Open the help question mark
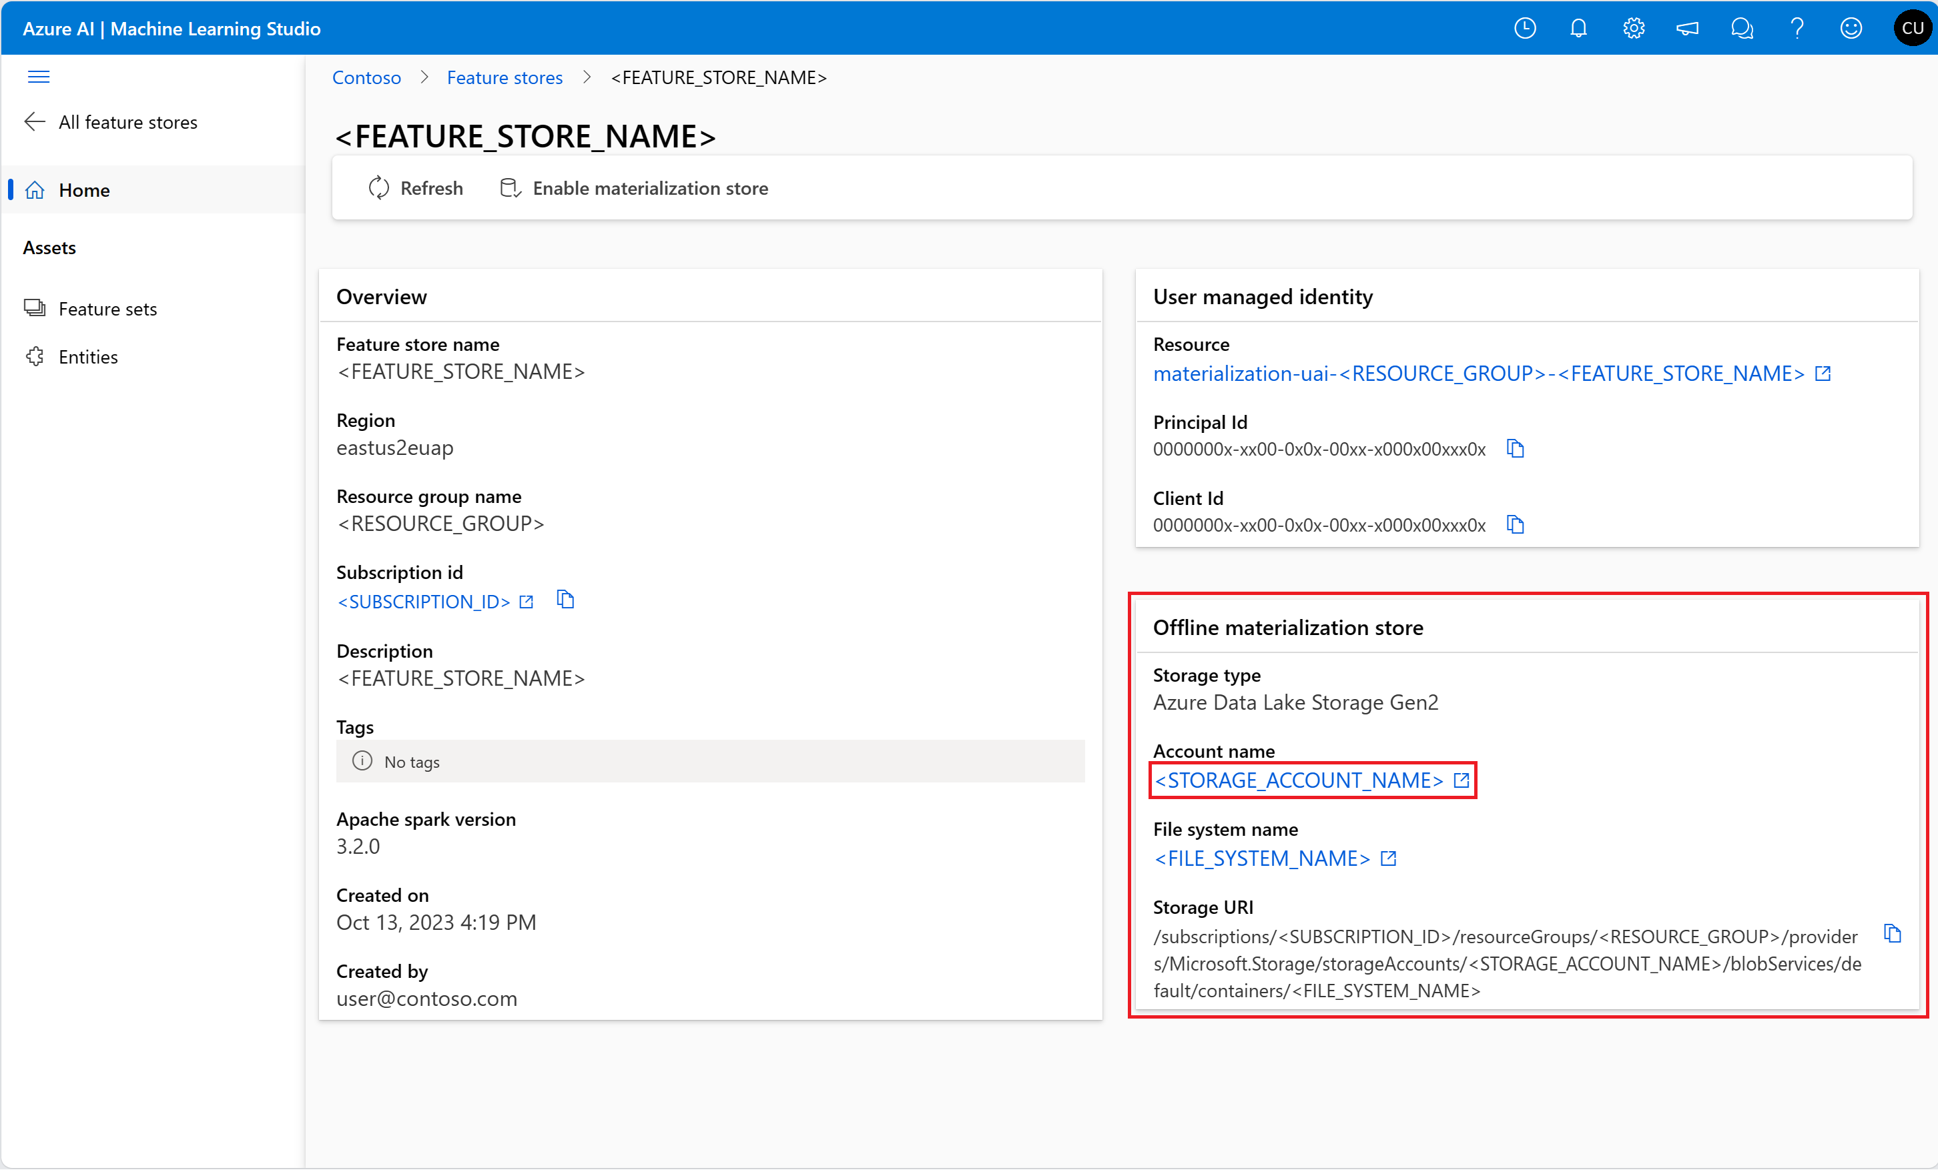 click(1797, 29)
